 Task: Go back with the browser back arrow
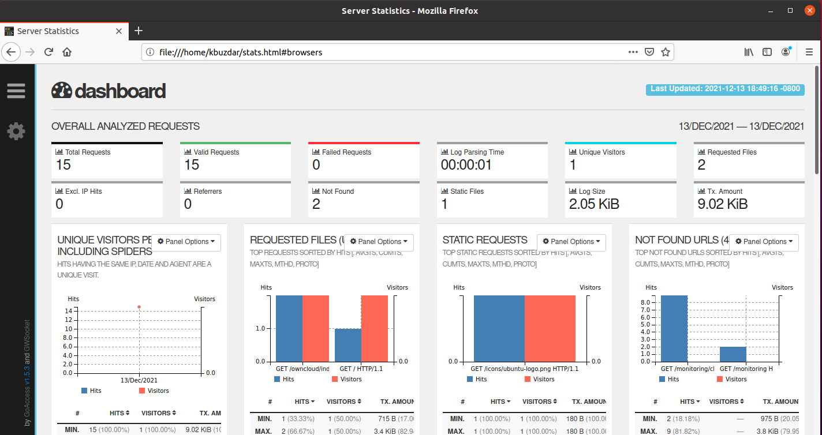[11, 52]
